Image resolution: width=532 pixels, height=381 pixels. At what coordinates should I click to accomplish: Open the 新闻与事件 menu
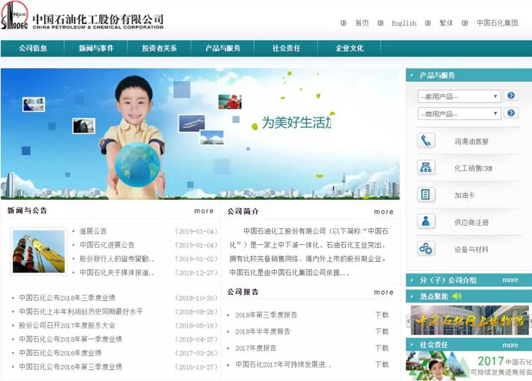pos(96,48)
